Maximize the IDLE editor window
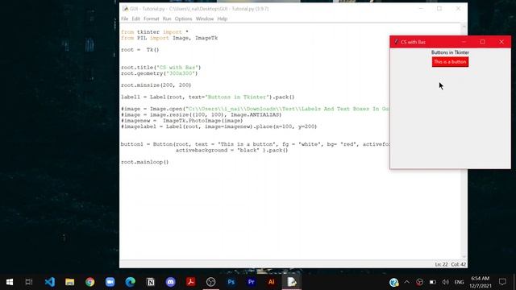Screen dimensions: 516x290 [x=439, y=9]
